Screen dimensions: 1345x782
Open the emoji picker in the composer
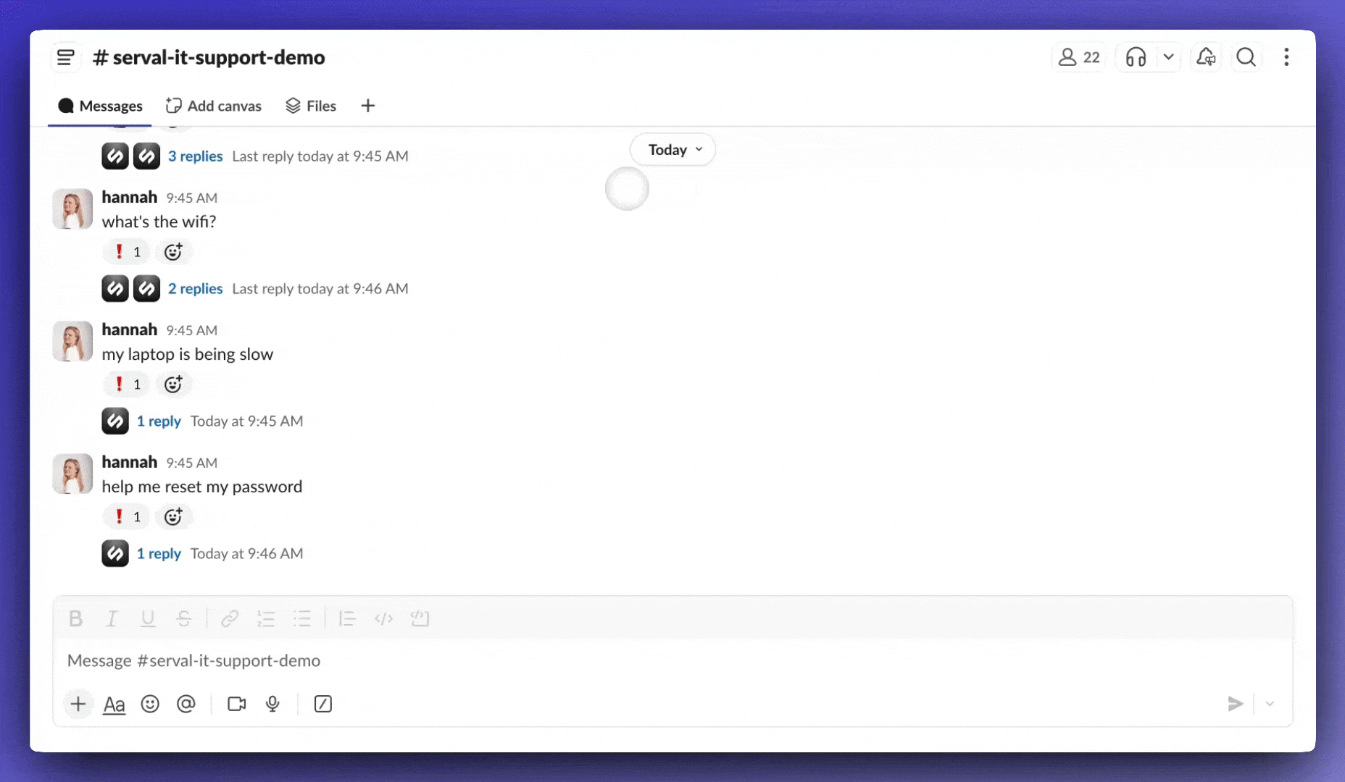coord(150,703)
